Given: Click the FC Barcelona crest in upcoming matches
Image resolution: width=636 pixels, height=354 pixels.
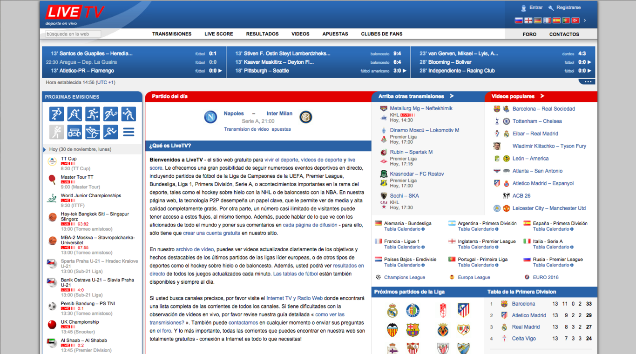Looking at the screenshot, I should click(x=413, y=330).
